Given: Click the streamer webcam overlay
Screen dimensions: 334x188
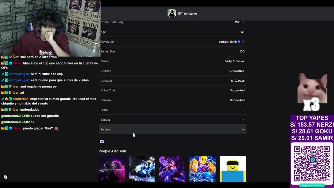Looking at the screenshot, I should click(x=50, y=28).
